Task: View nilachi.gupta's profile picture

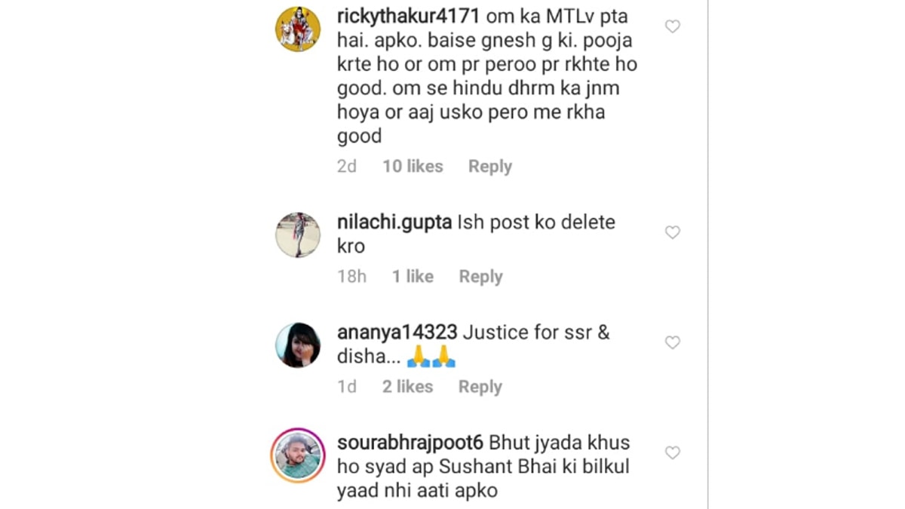Action: (298, 234)
